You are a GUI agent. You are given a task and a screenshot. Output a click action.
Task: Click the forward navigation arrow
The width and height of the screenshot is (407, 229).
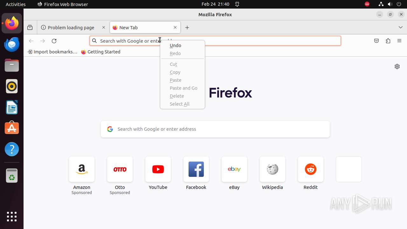point(43,41)
